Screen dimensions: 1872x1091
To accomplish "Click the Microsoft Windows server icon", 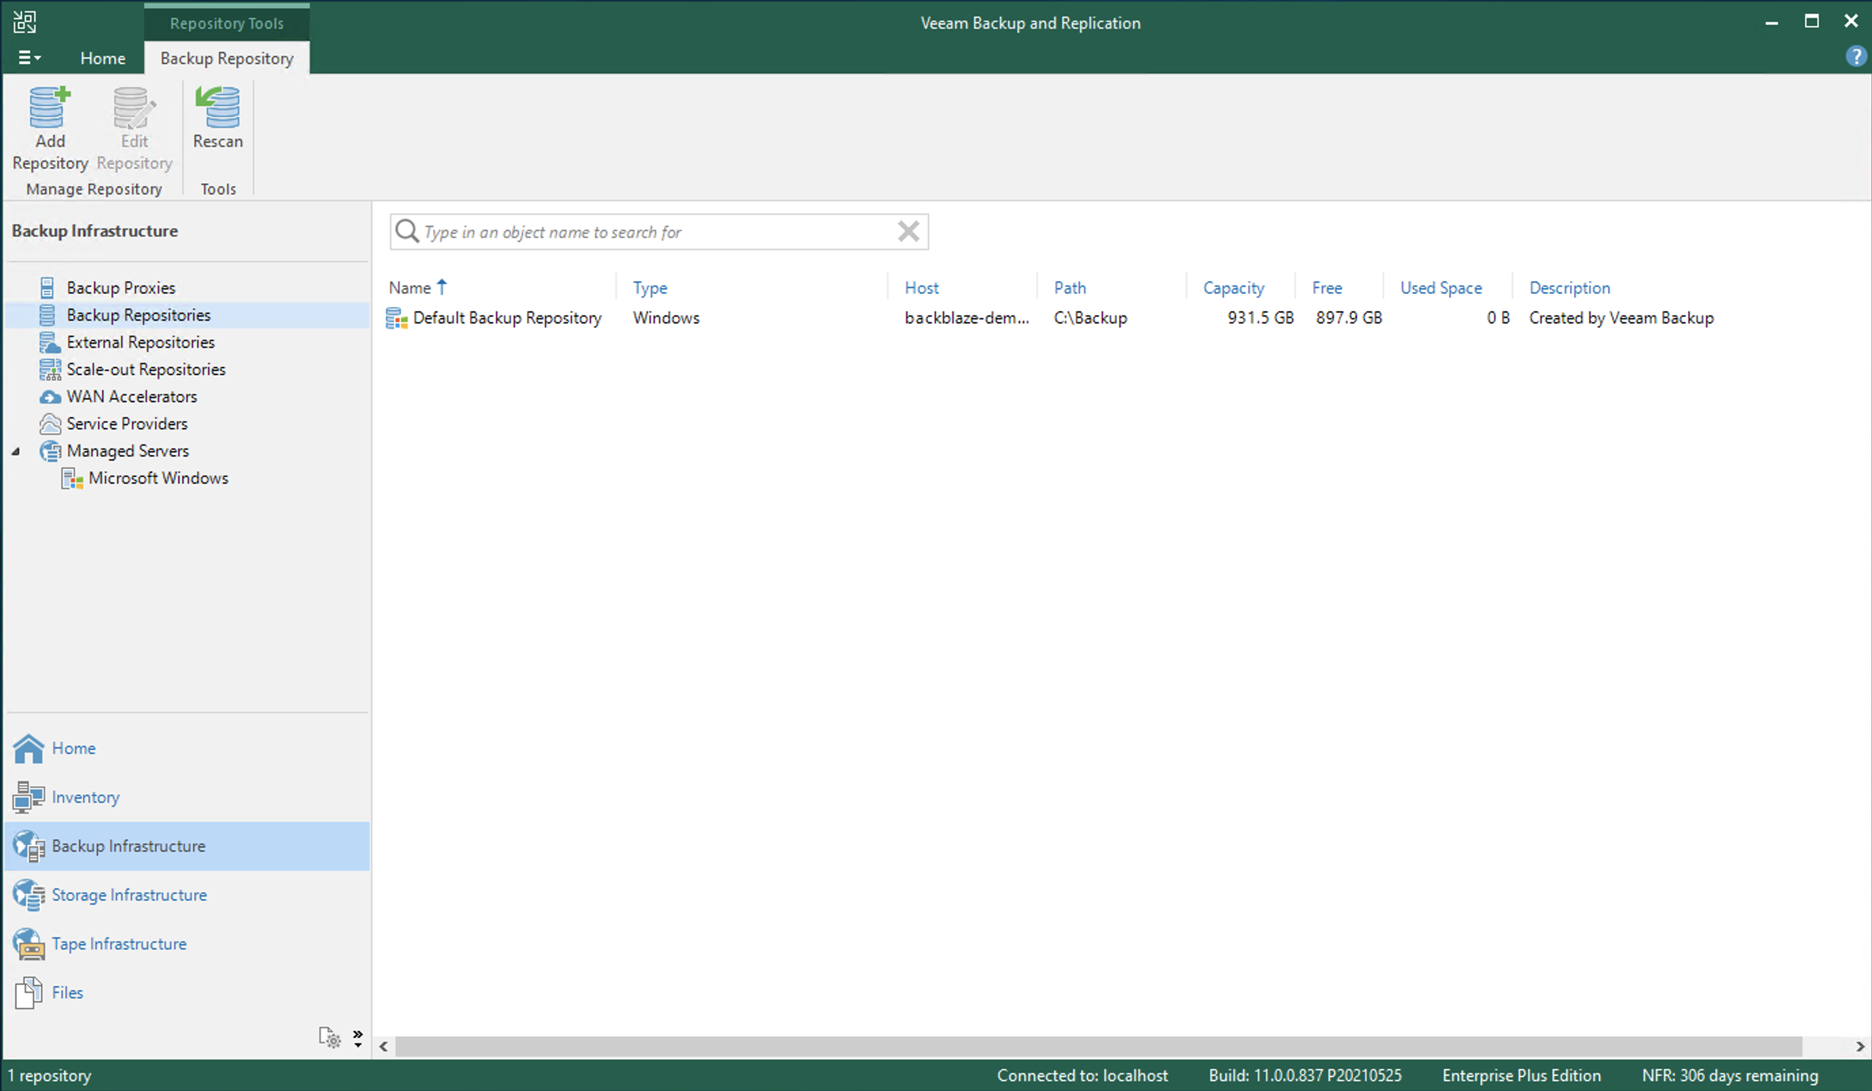I will (x=72, y=479).
